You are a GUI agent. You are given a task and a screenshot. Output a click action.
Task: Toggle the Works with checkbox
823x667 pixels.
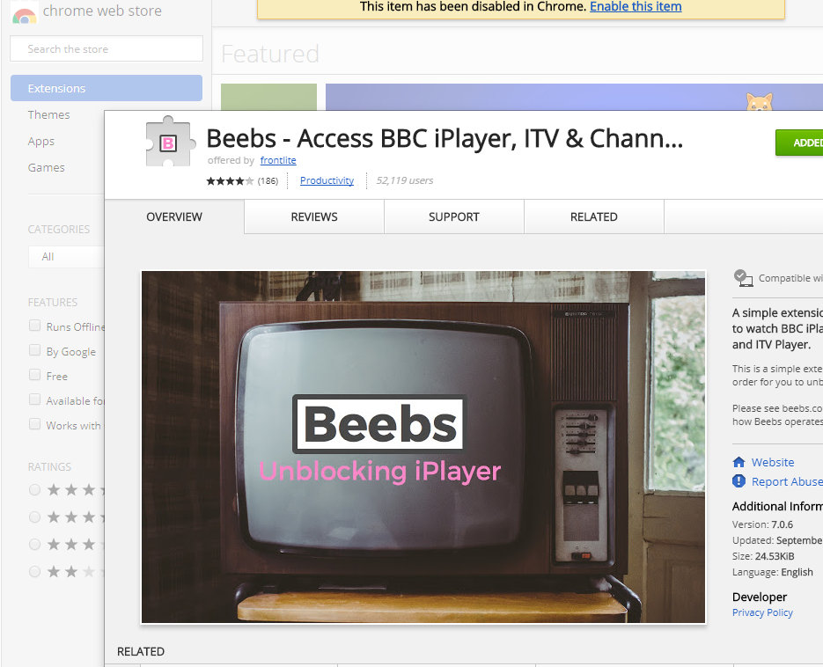(34, 424)
